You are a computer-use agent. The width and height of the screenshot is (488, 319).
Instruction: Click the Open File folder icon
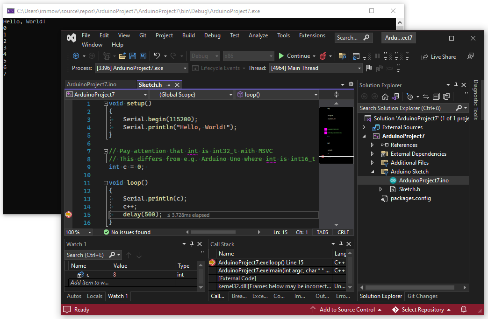pos(122,56)
